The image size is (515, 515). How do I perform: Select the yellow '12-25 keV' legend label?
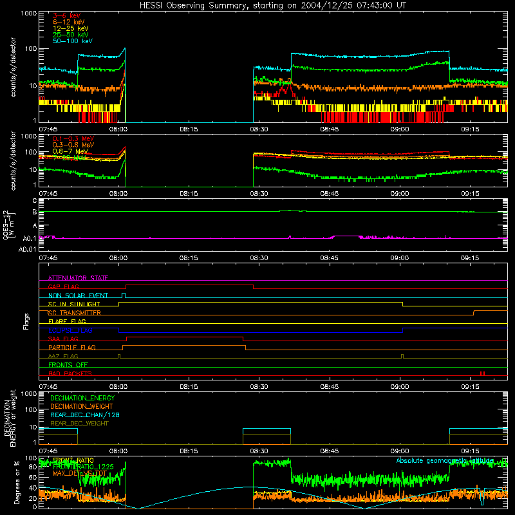point(71,28)
